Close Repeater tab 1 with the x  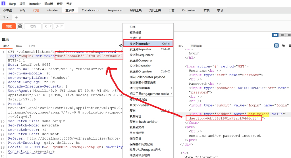[8, 17]
